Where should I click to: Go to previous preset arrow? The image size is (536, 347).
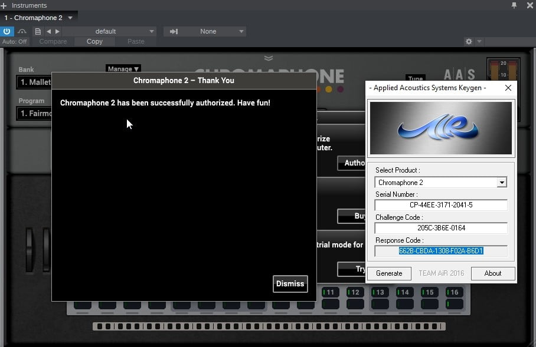[x=48, y=31]
